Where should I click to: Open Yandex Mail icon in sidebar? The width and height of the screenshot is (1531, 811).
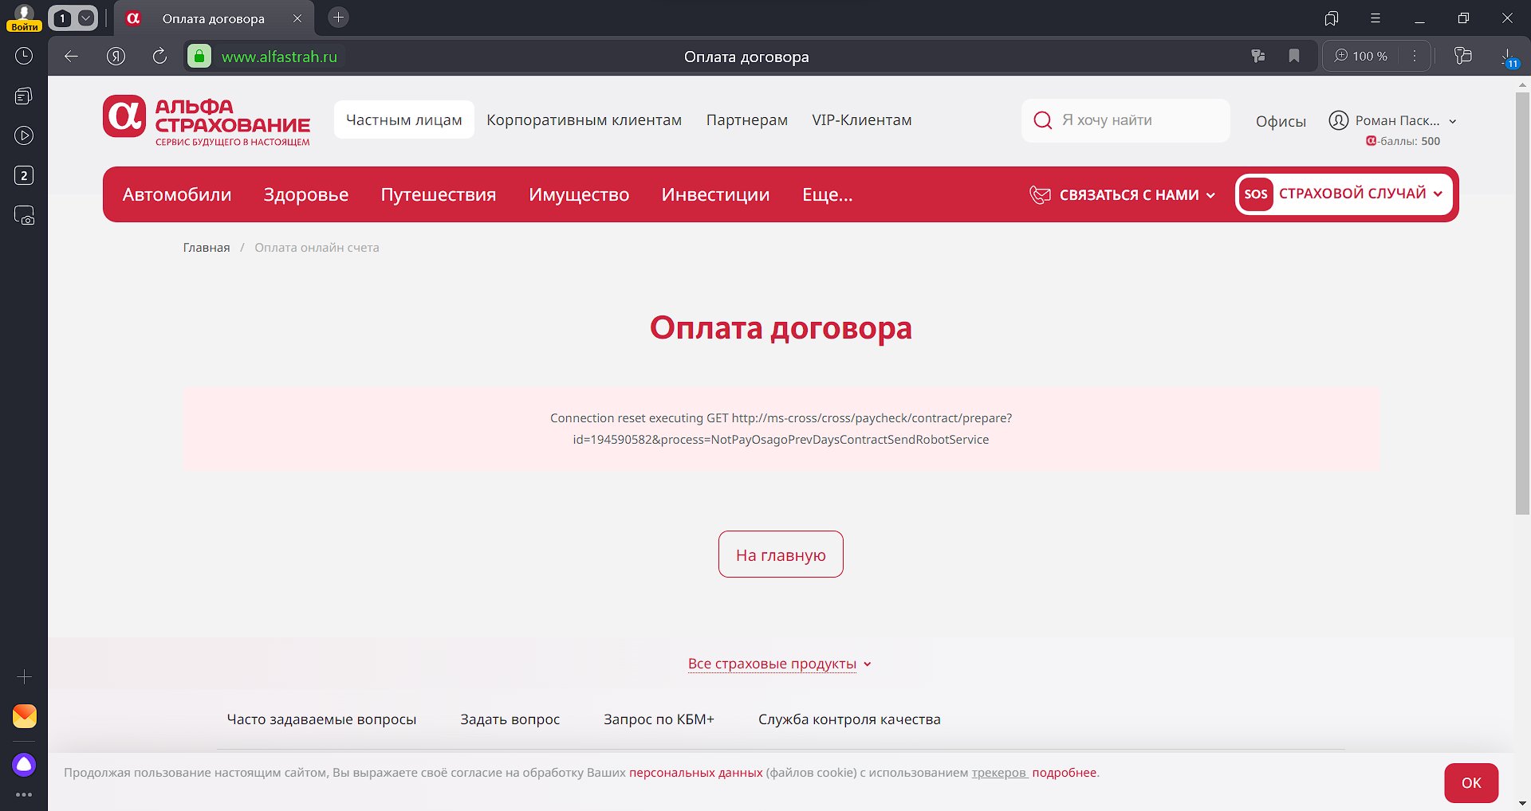[x=24, y=716]
